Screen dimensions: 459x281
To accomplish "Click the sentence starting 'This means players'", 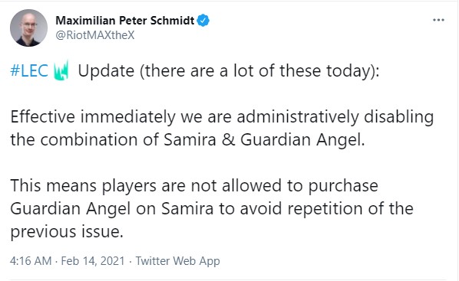I will [x=212, y=208].
